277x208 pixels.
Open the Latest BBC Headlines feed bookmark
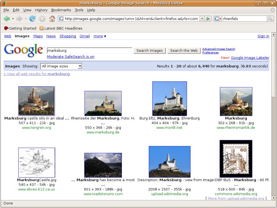click(61, 28)
